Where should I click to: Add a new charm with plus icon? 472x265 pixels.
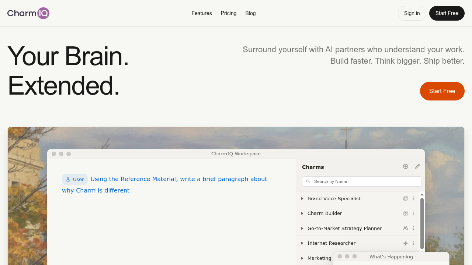point(406,166)
